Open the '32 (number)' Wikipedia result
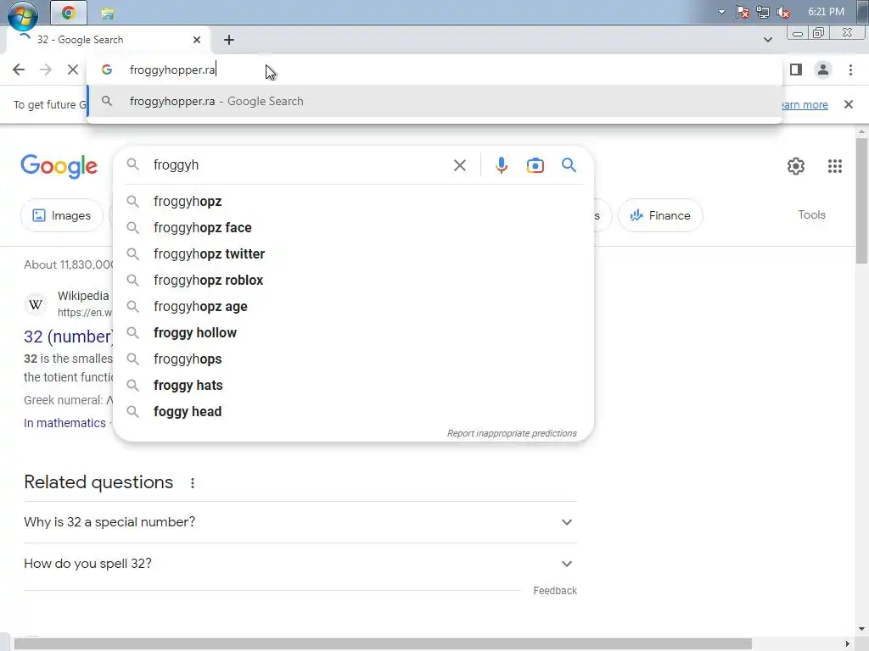This screenshot has height=651, width=869. 69,337
